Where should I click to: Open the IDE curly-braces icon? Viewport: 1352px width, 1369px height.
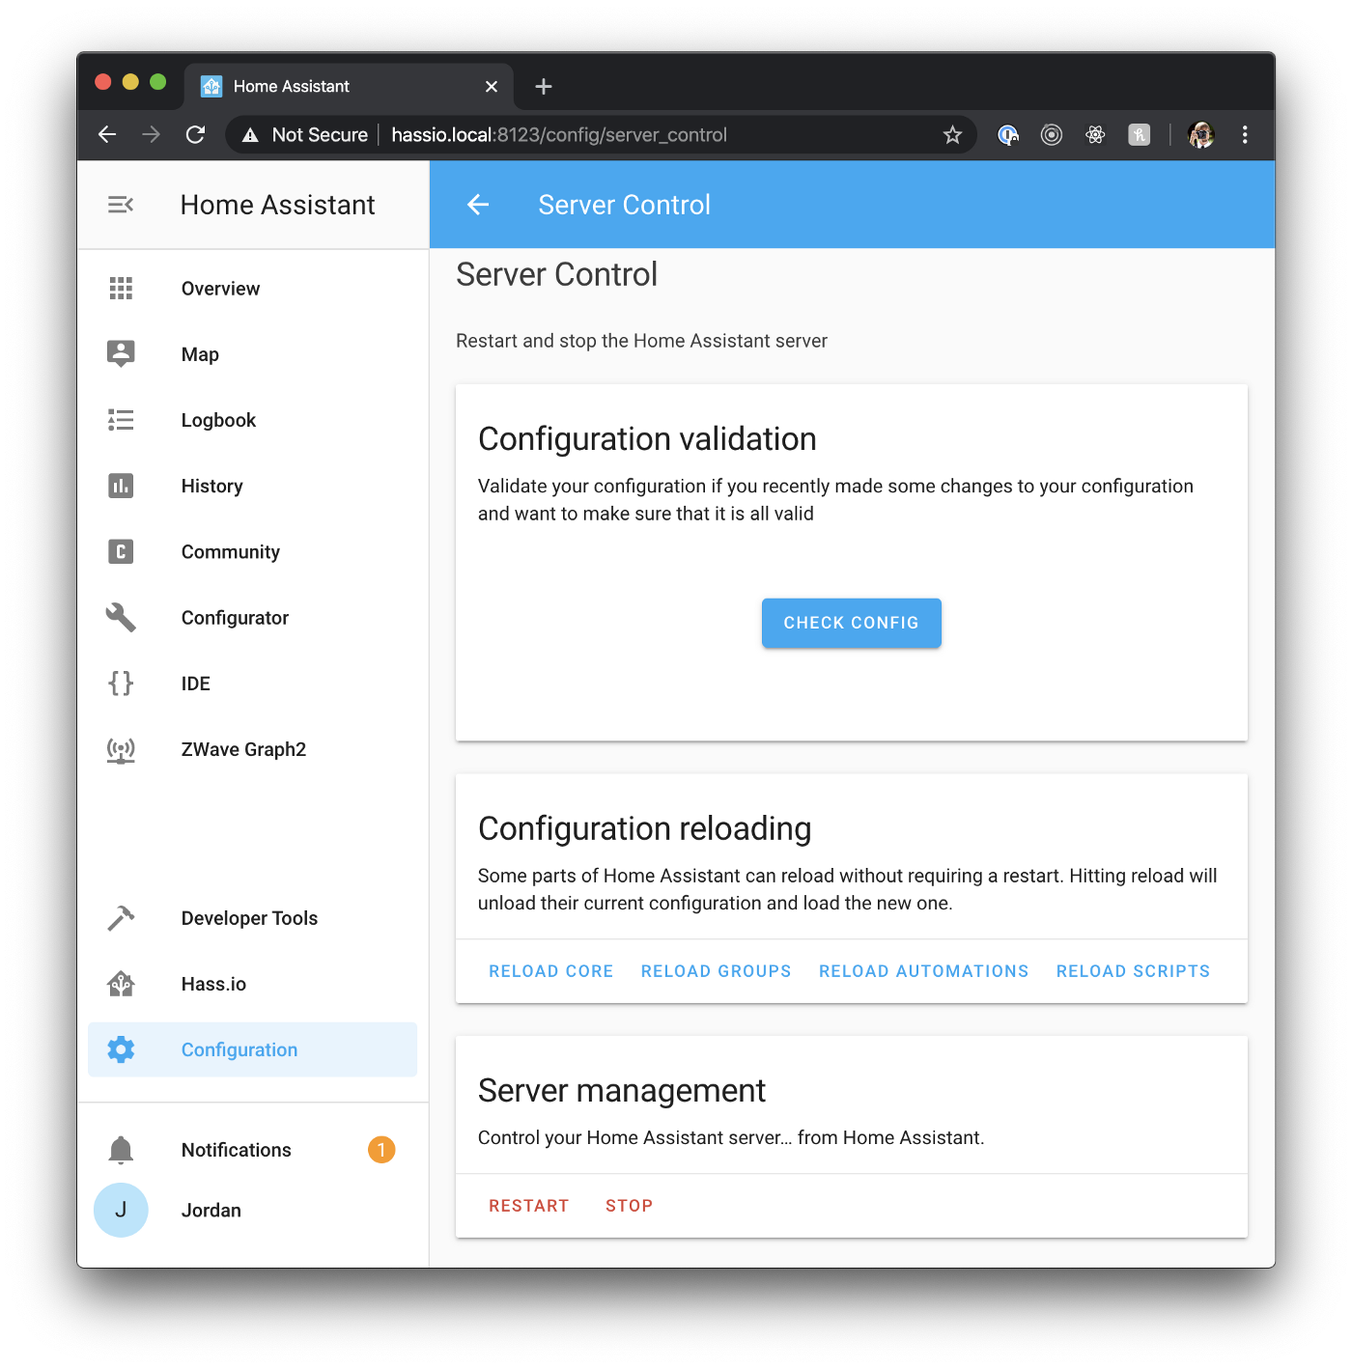(x=120, y=683)
